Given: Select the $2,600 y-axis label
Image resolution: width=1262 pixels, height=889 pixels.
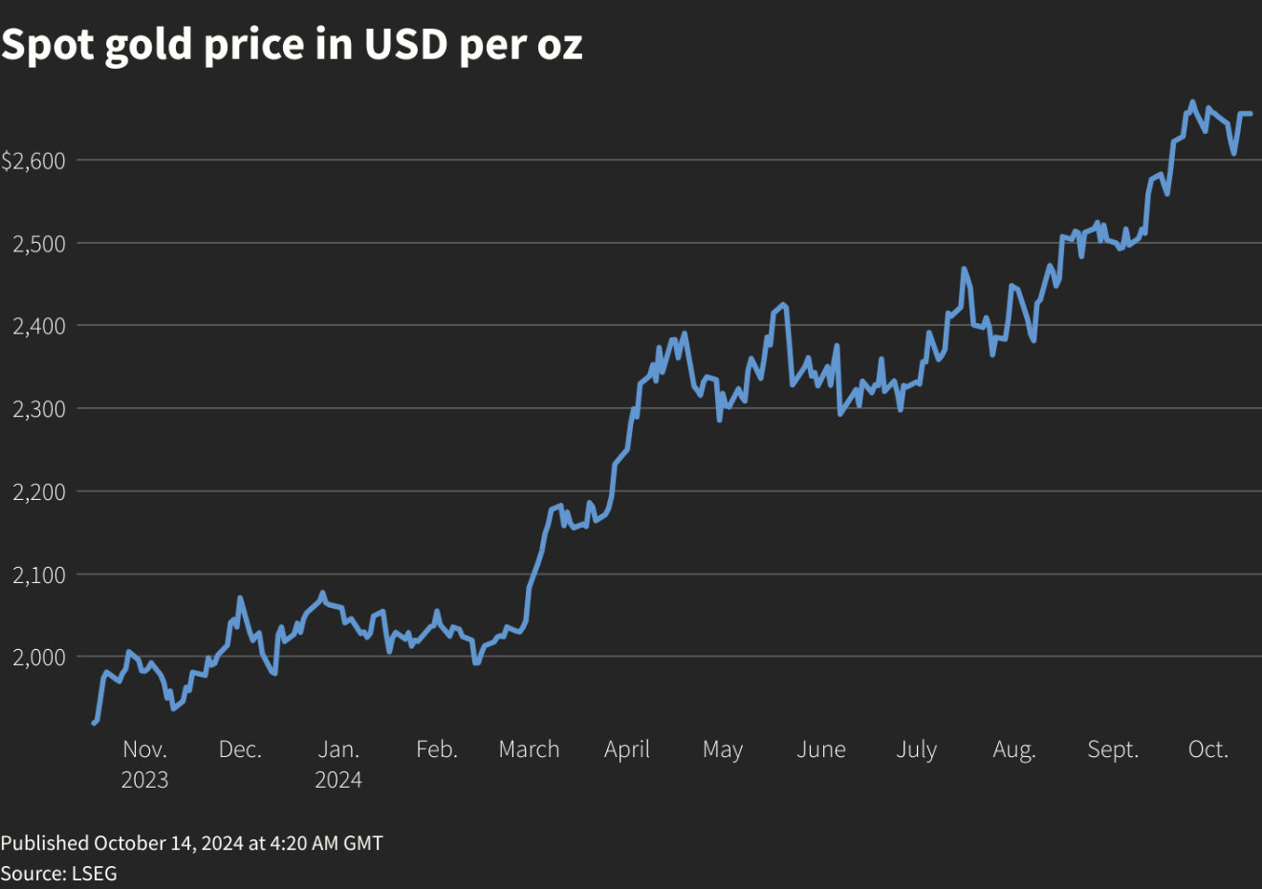Looking at the screenshot, I should point(33,161).
